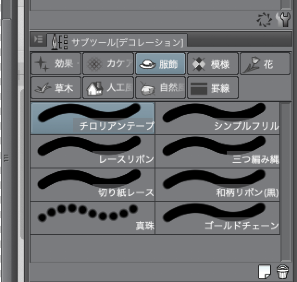The height and width of the screenshot is (282, 297).
Task: Click the create sub tool copy icon
Action: pyautogui.click(x=264, y=272)
